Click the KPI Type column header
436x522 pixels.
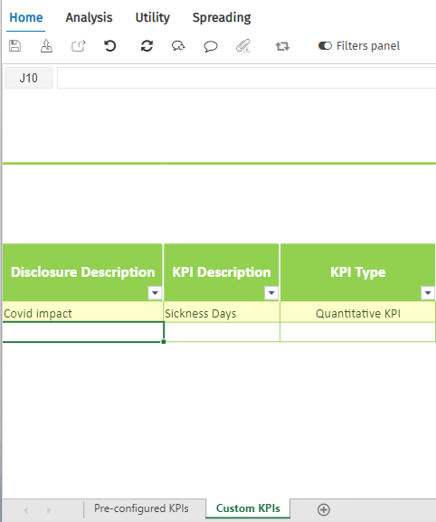click(x=358, y=272)
